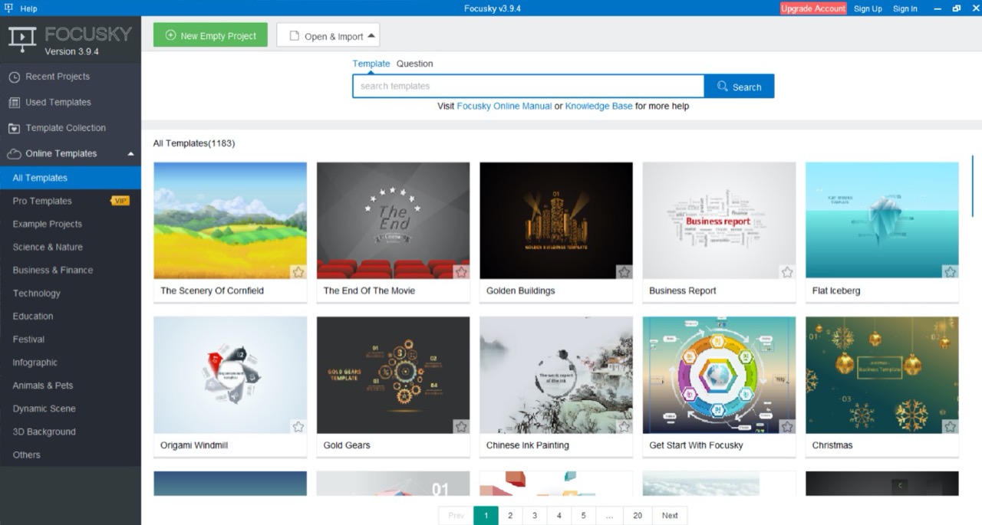Click the Help icon in title bar
Viewport: 982px width, 525px height.
point(8,8)
